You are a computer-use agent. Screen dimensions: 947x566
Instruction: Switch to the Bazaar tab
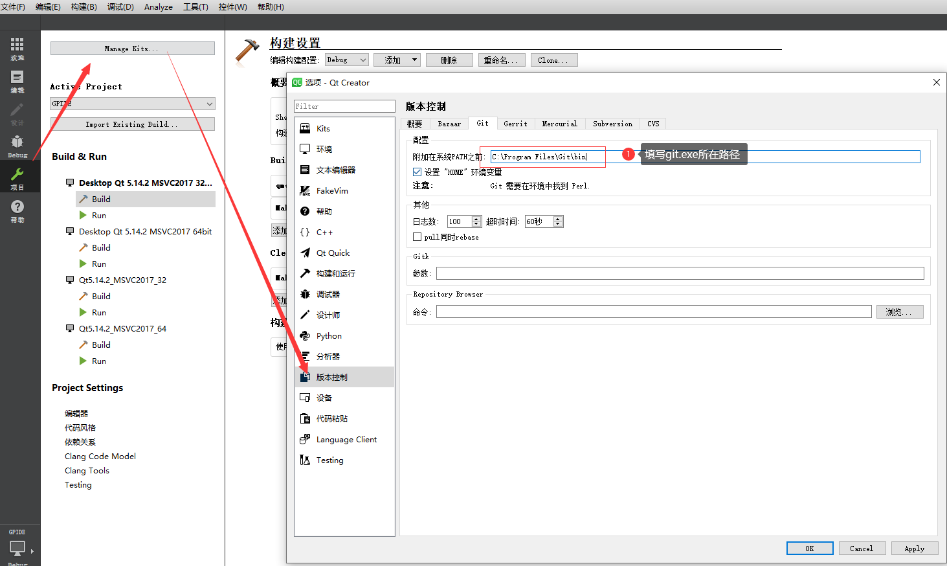pos(449,124)
